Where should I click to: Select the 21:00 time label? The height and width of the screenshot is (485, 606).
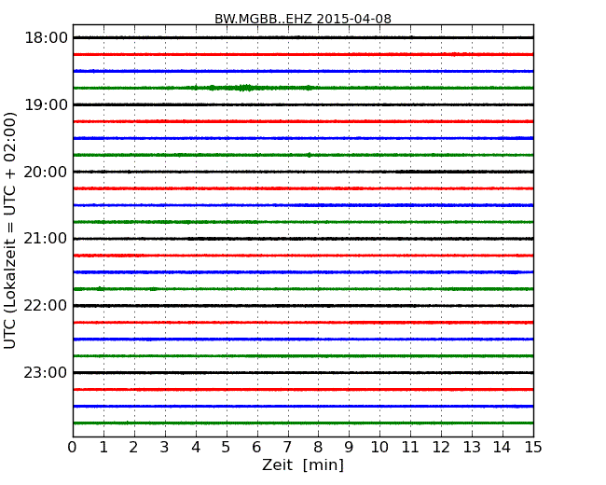46,239
